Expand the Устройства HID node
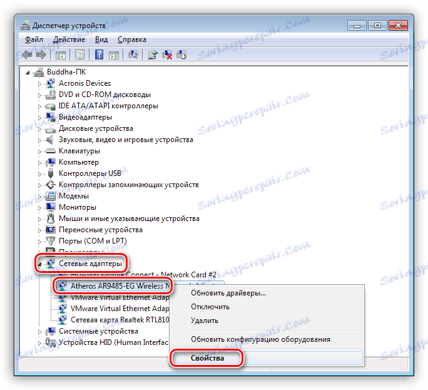The width and height of the screenshot is (428, 390). pos(39,343)
